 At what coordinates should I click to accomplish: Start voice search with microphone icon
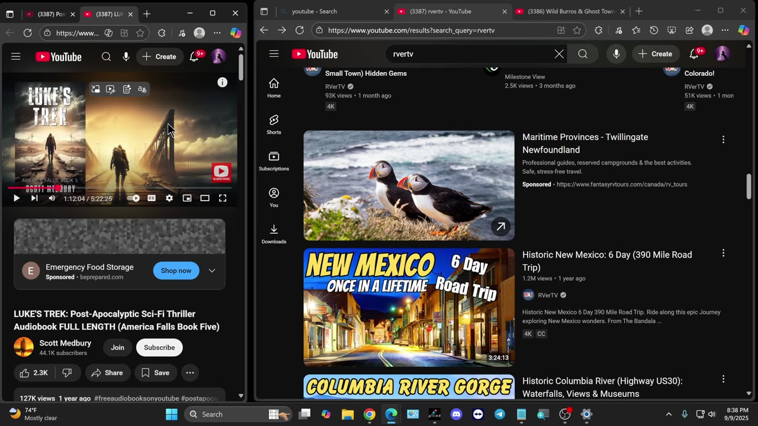[x=616, y=54]
